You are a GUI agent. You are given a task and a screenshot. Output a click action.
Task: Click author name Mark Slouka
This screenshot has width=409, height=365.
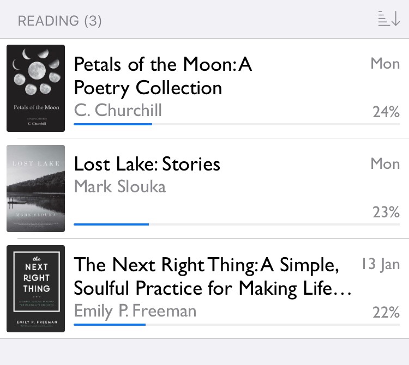click(x=119, y=186)
